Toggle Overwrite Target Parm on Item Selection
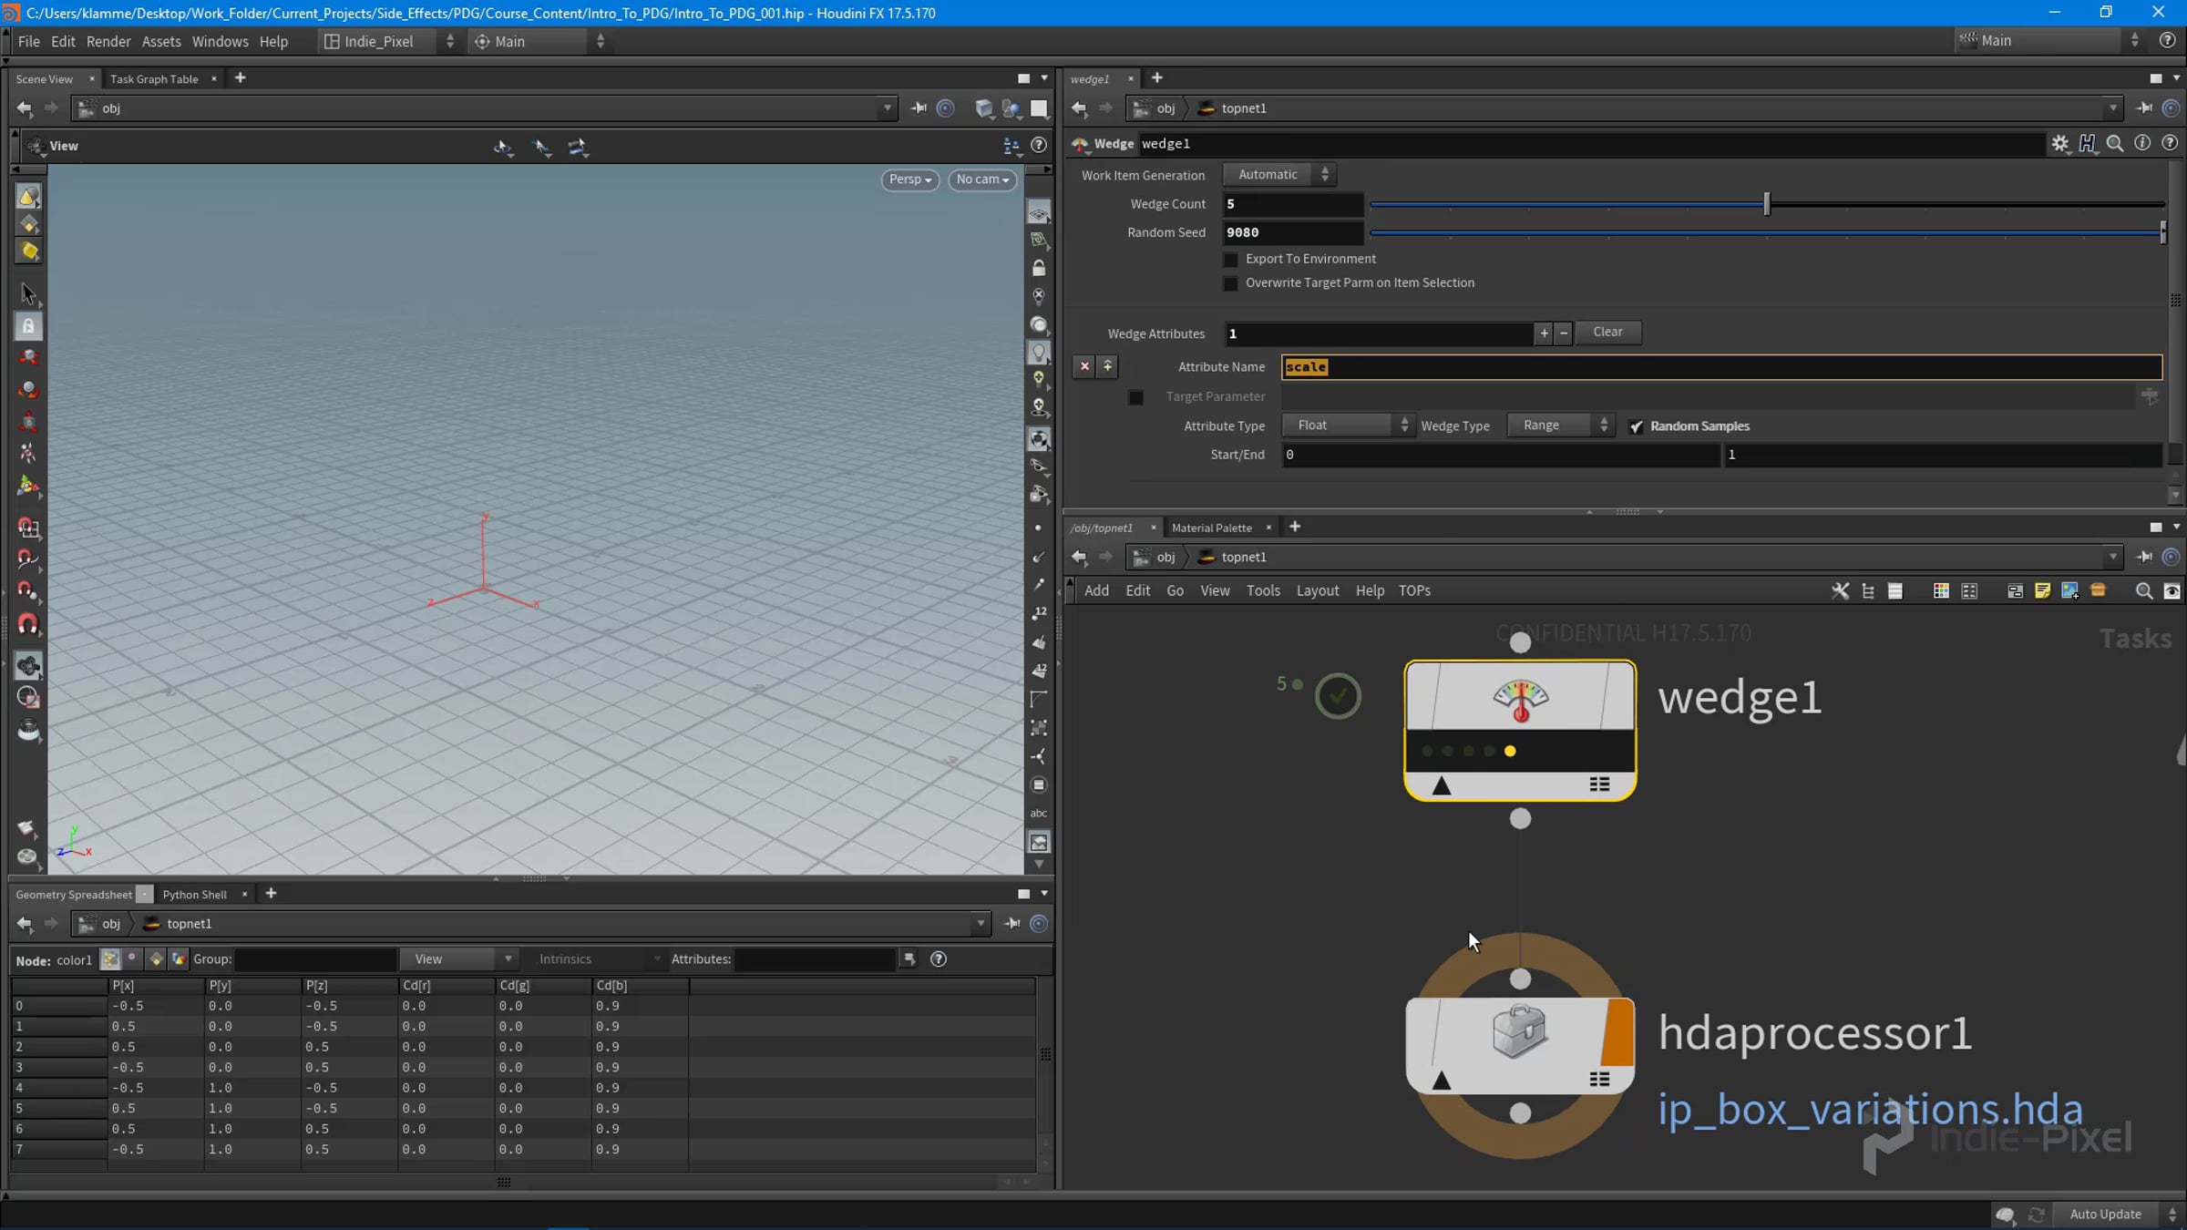This screenshot has width=2187, height=1230. [x=1231, y=283]
